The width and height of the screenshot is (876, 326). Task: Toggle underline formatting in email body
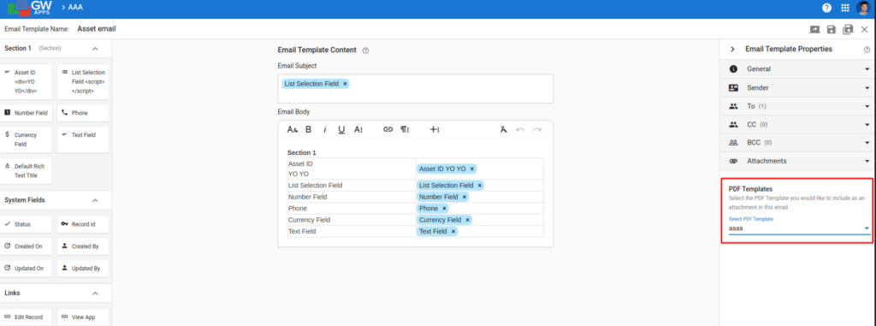(341, 129)
